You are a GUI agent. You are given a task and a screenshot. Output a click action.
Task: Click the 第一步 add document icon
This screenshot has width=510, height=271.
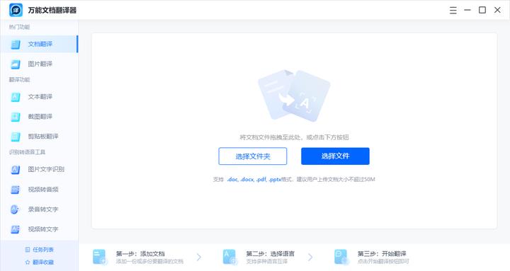pyautogui.click(x=100, y=257)
